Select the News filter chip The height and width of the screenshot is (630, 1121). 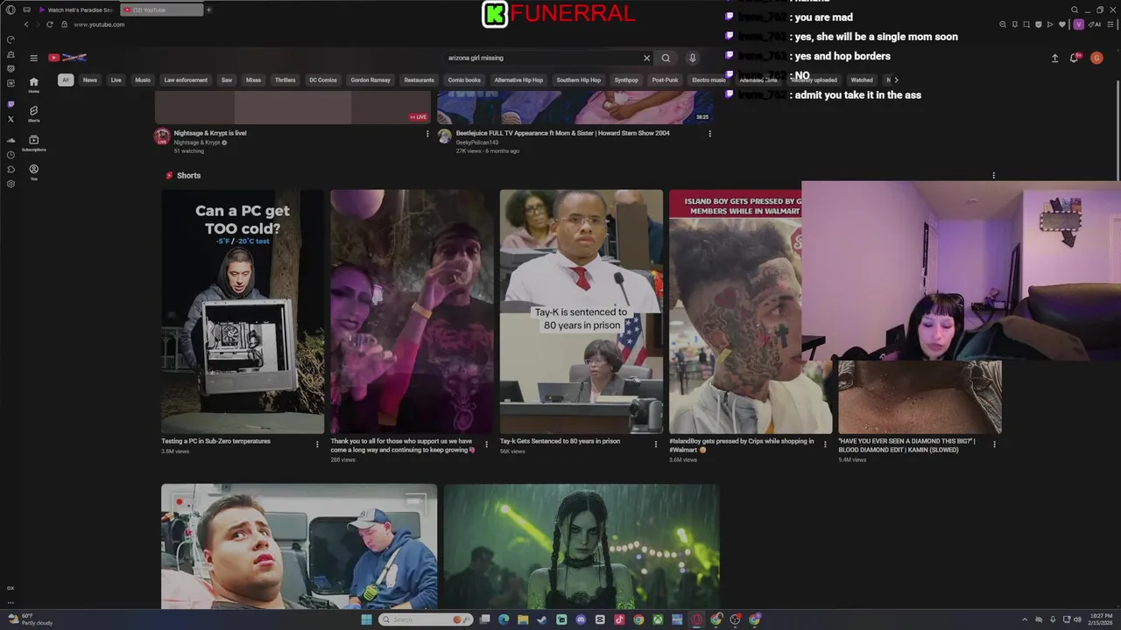[90, 80]
